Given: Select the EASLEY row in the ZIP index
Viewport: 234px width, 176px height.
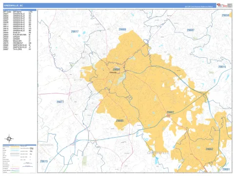Looking at the screenshot, I should click(x=17, y=33).
